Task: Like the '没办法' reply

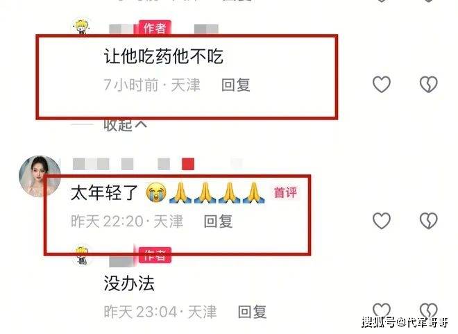Action: [382, 310]
